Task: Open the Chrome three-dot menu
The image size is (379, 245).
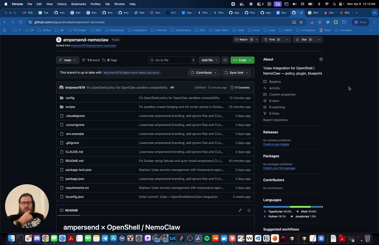Action: point(374,22)
